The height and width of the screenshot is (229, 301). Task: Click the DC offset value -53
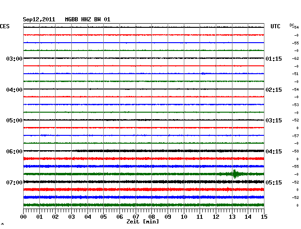(x=295, y=105)
